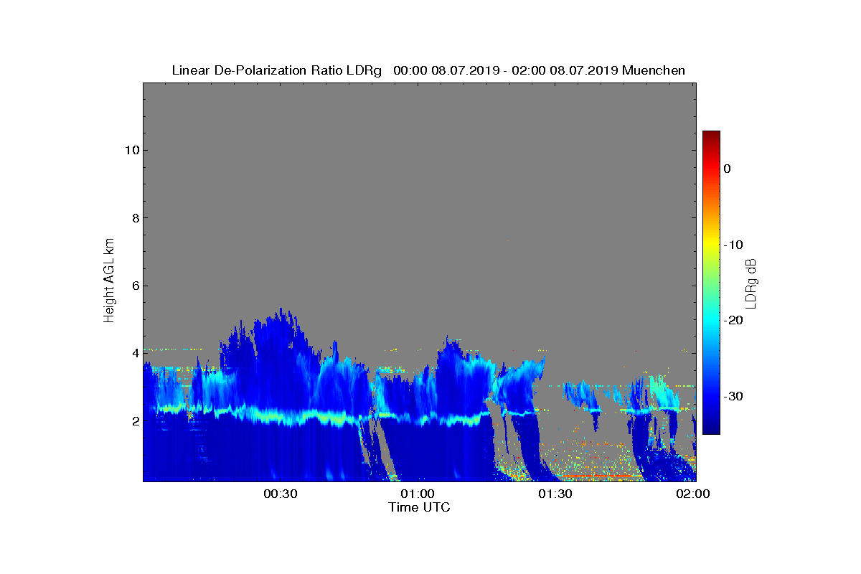Viewport: 861px width, 574px height.
Task: Click the 02:00 time tick label
Action: point(693,494)
